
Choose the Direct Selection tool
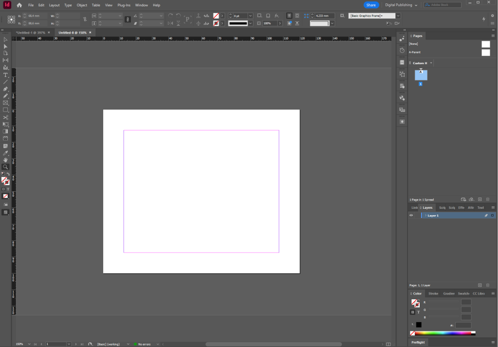pyautogui.click(x=6, y=46)
